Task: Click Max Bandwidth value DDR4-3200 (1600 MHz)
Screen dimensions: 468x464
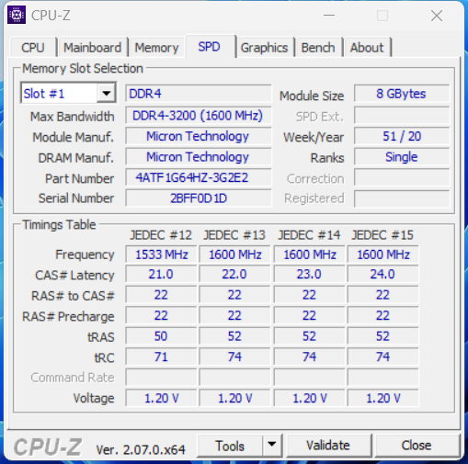Action: (x=199, y=116)
